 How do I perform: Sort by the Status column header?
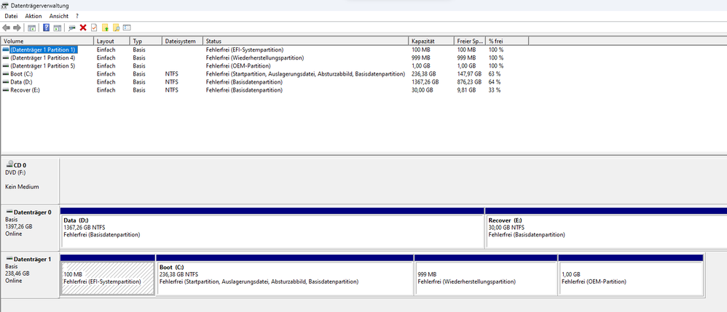pyautogui.click(x=306, y=41)
